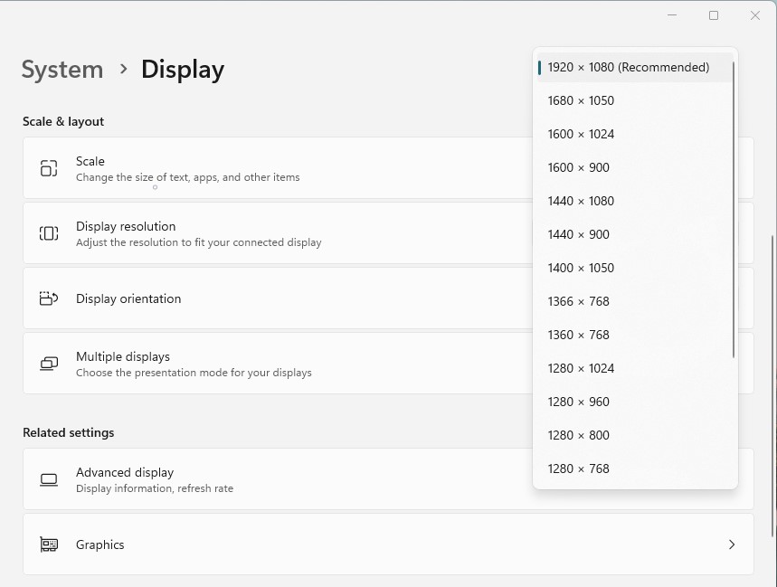Select 1440 × 900 resolution
Image resolution: width=777 pixels, height=587 pixels.
tap(579, 234)
